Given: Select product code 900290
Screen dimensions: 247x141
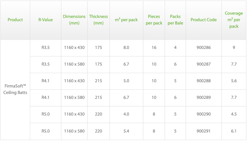Looking at the screenshot, I should click(204, 114).
